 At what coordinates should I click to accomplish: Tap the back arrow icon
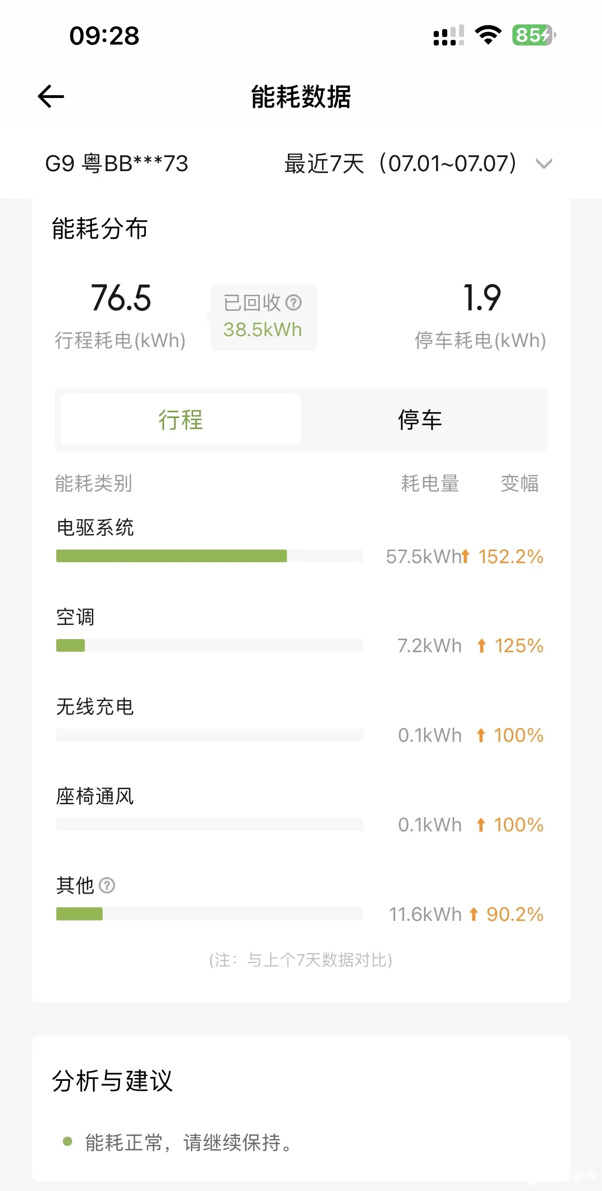click(51, 97)
